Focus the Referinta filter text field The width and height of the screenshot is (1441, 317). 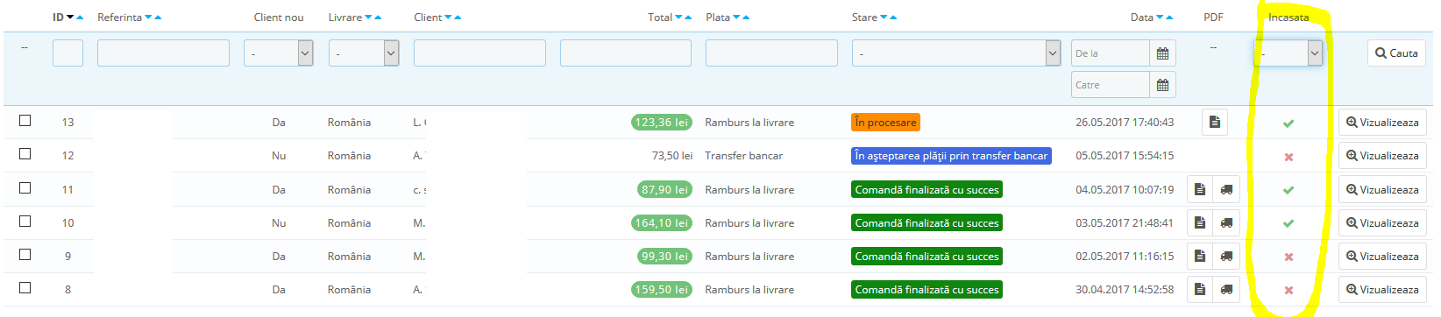[x=163, y=53]
